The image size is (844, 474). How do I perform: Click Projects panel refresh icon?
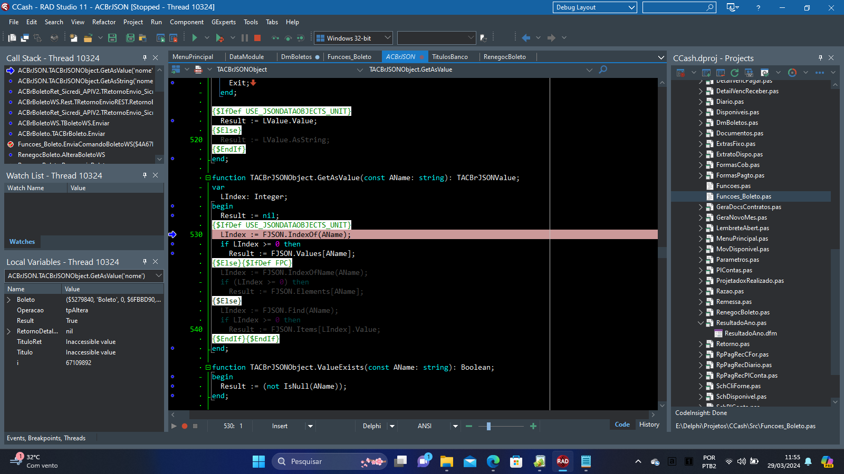tap(734, 73)
